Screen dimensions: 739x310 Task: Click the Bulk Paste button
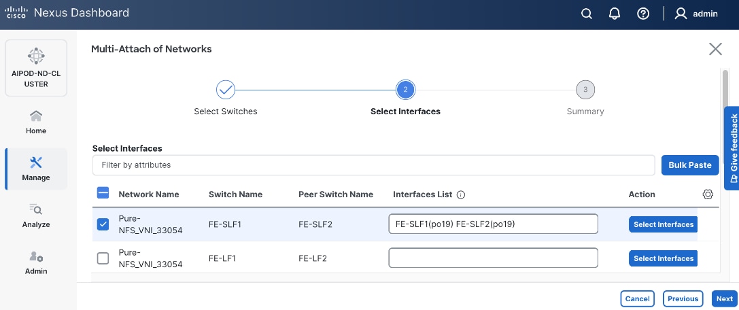pos(690,165)
